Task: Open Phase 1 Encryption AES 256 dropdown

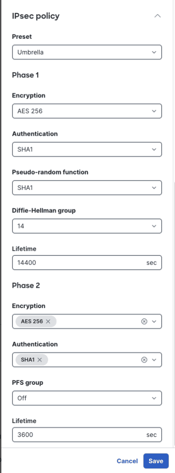Action: click(x=87, y=111)
